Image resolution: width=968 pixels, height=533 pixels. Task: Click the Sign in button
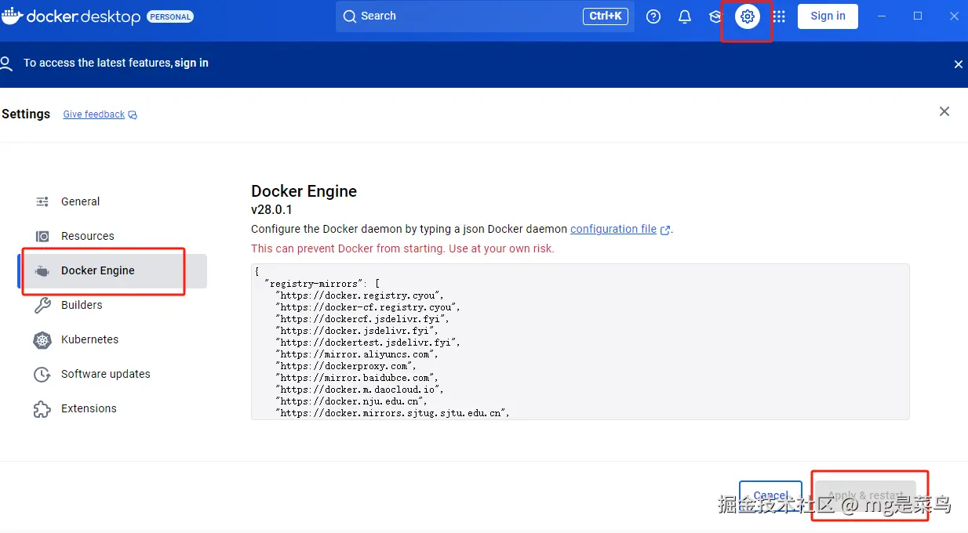coord(828,16)
